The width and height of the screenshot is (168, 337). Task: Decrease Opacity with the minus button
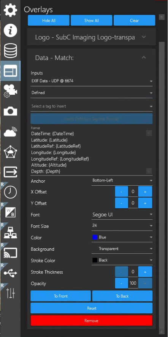click(121, 283)
